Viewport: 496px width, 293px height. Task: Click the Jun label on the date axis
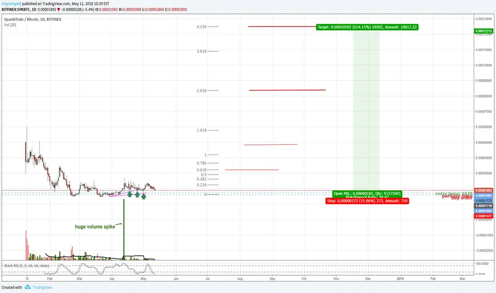click(x=176, y=279)
